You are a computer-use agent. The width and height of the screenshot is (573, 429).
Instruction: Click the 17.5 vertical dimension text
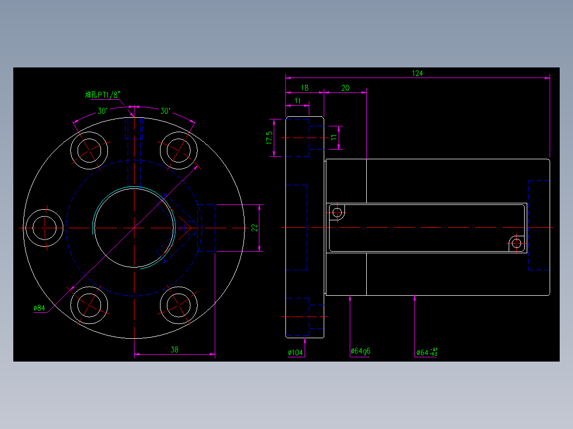[x=269, y=138]
